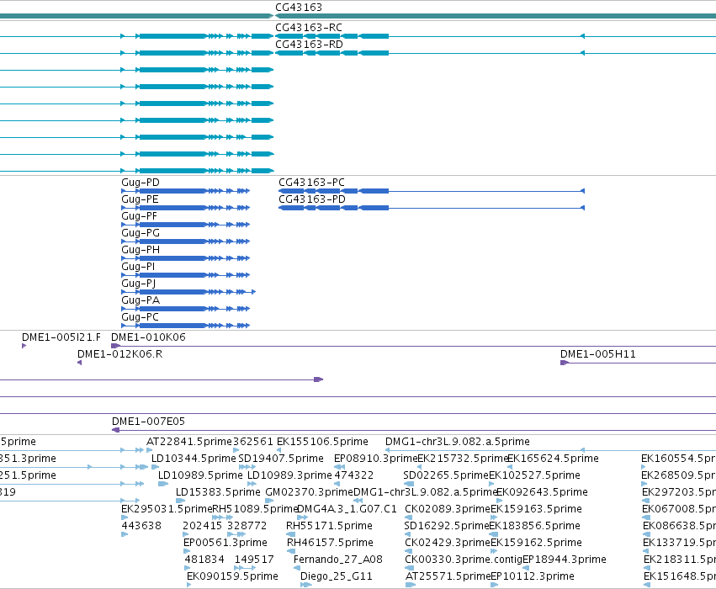
Task: Select the 474322 feature label
Action: click(x=354, y=475)
